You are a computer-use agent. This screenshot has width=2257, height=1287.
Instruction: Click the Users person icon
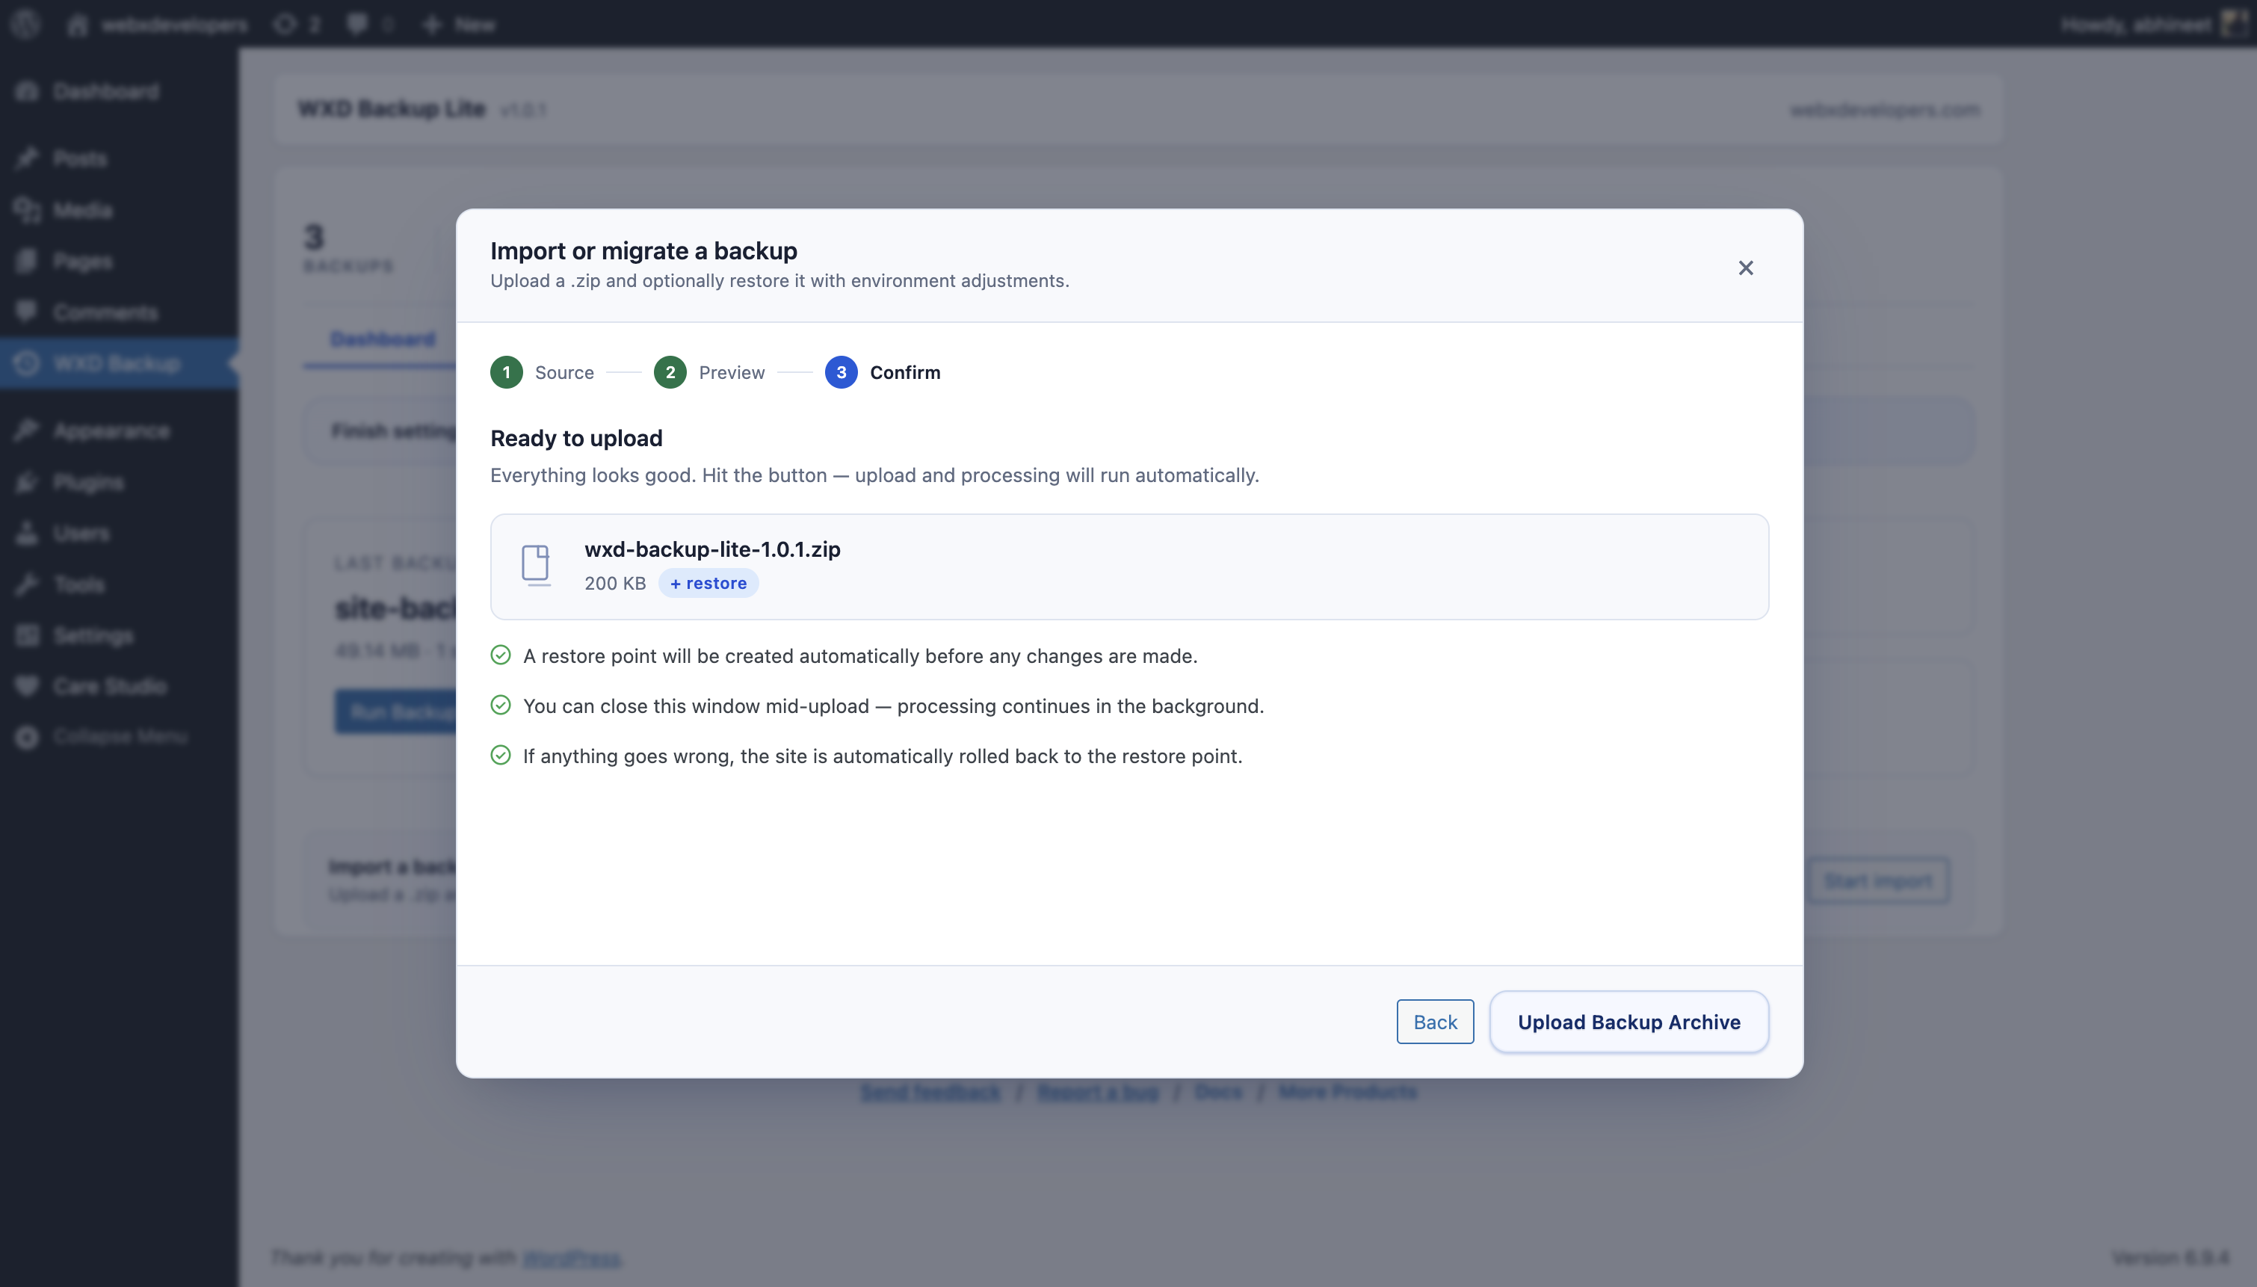point(28,533)
